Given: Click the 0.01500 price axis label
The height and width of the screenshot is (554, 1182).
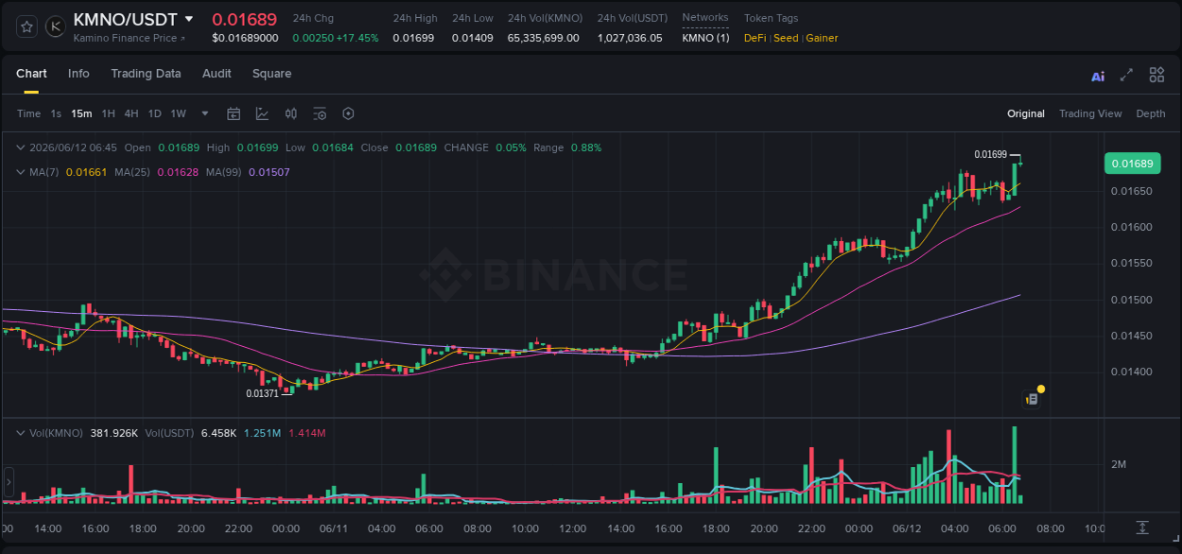Looking at the screenshot, I should [x=1130, y=300].
